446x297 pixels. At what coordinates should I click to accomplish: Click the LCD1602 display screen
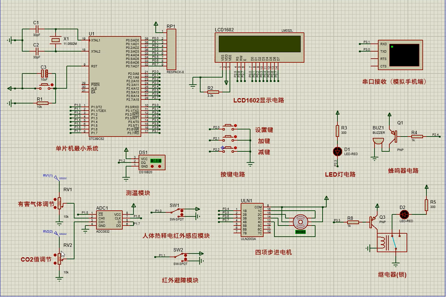click(259, 43)
